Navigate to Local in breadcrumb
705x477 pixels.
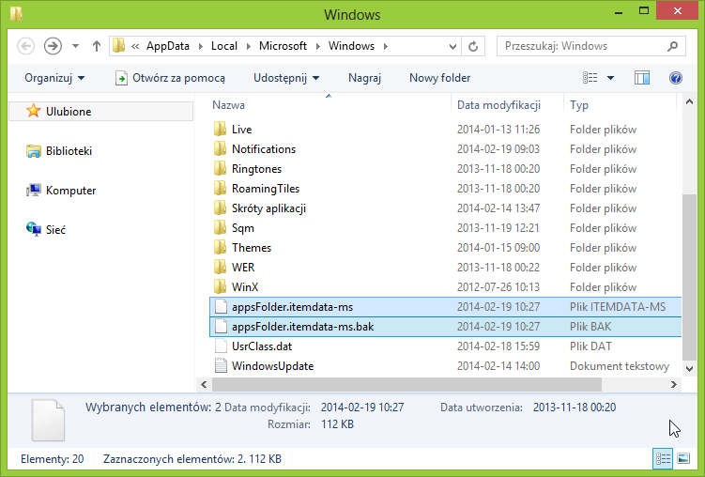click(x=224, y=46)
